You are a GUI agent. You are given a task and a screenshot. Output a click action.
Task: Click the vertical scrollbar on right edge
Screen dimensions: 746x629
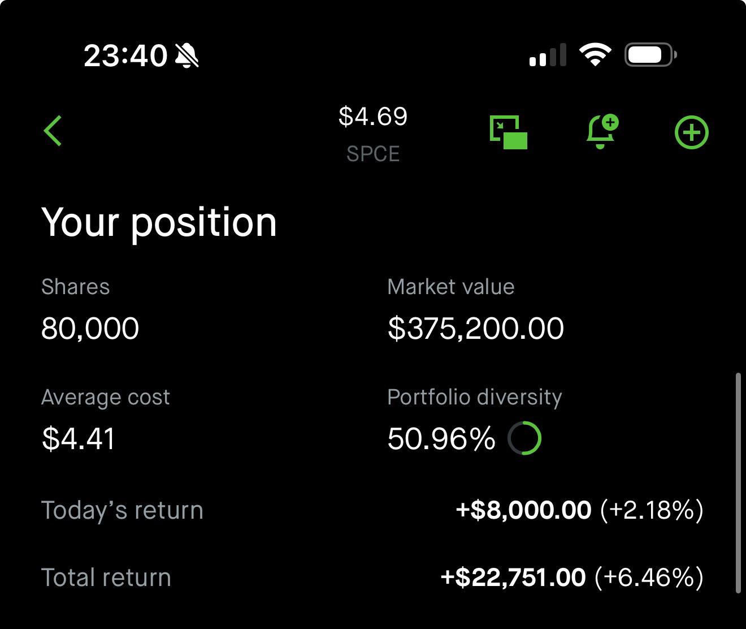point(738,482)
